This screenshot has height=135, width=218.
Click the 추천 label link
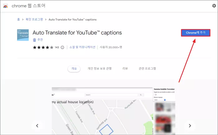pyautogui.click(x=40, y=40)
